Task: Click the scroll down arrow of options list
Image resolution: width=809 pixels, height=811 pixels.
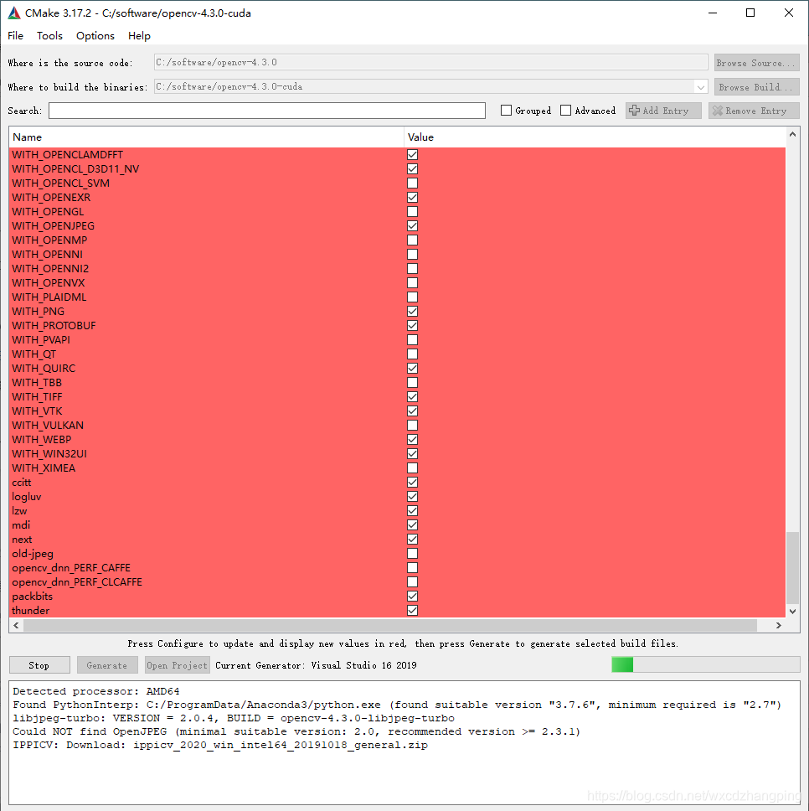Action: click(x=792, y=611)
